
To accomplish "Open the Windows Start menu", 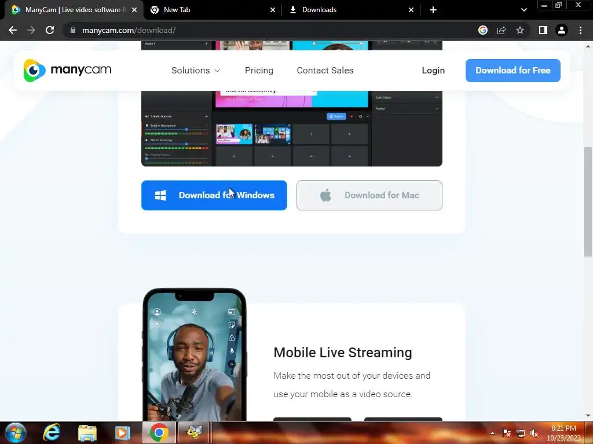I will [x=16, y=432].
